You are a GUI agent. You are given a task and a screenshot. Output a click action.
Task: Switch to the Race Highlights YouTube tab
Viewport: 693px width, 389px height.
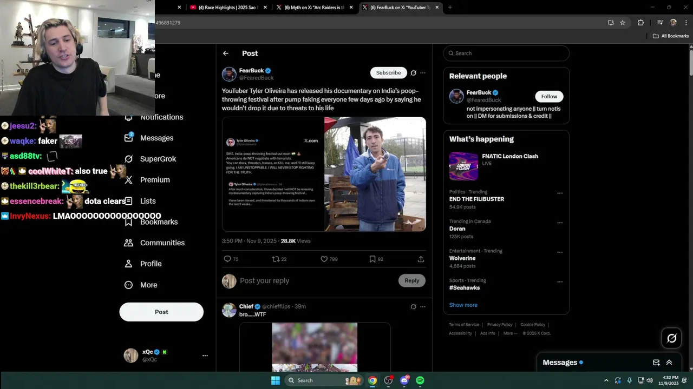(227, 8)
